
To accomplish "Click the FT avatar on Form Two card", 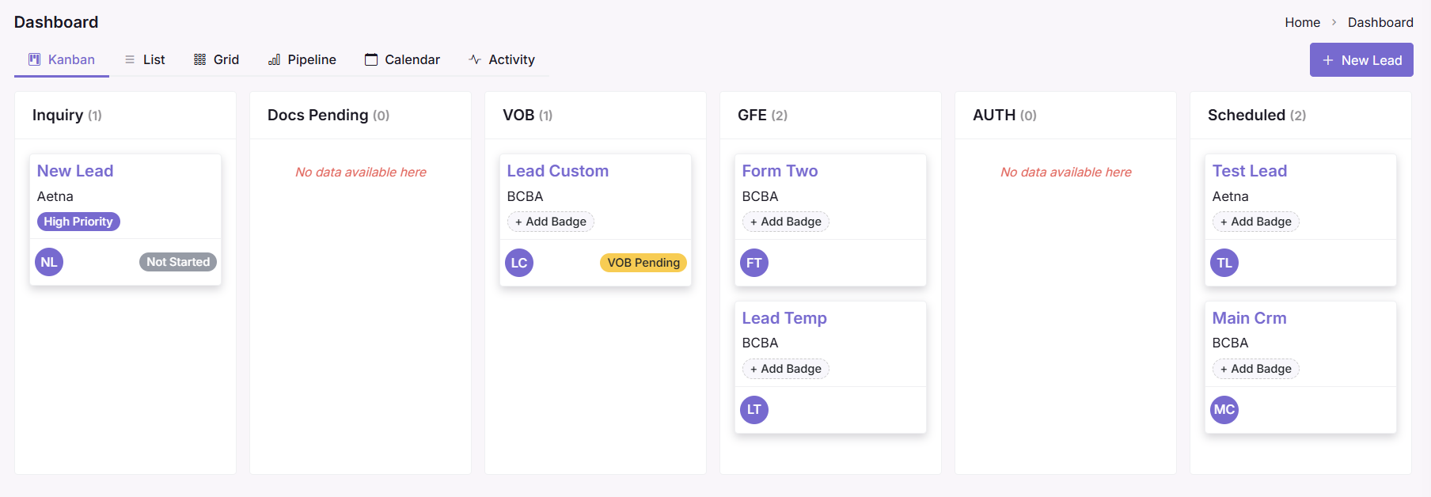I will pyautogui.click(x=754, y=263).
